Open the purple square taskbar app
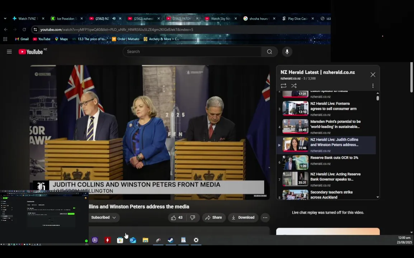This screenshot has width=414, height=258. (x=95, y=240)
